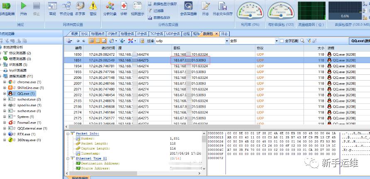Close the 数据包 packet tab
370x179 pixels.
point(216,34)
